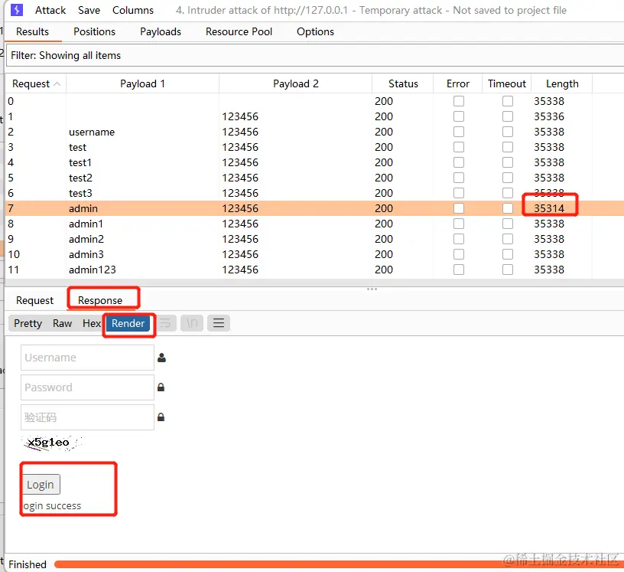Screen dimensions: 624x572
Task: Click the 35336 length value
Action: [549, 116]
